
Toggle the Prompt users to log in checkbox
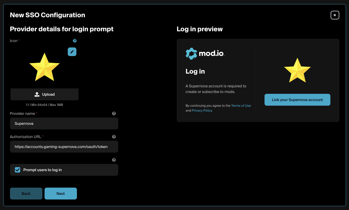[18, 170]
